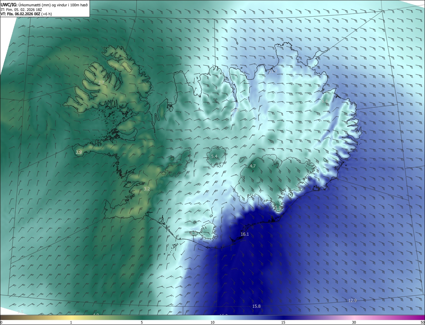The height and width of the screenshot is (325, 425).
Task: Click the 50 tick on the color scale
Action: (x=422, y=322)
